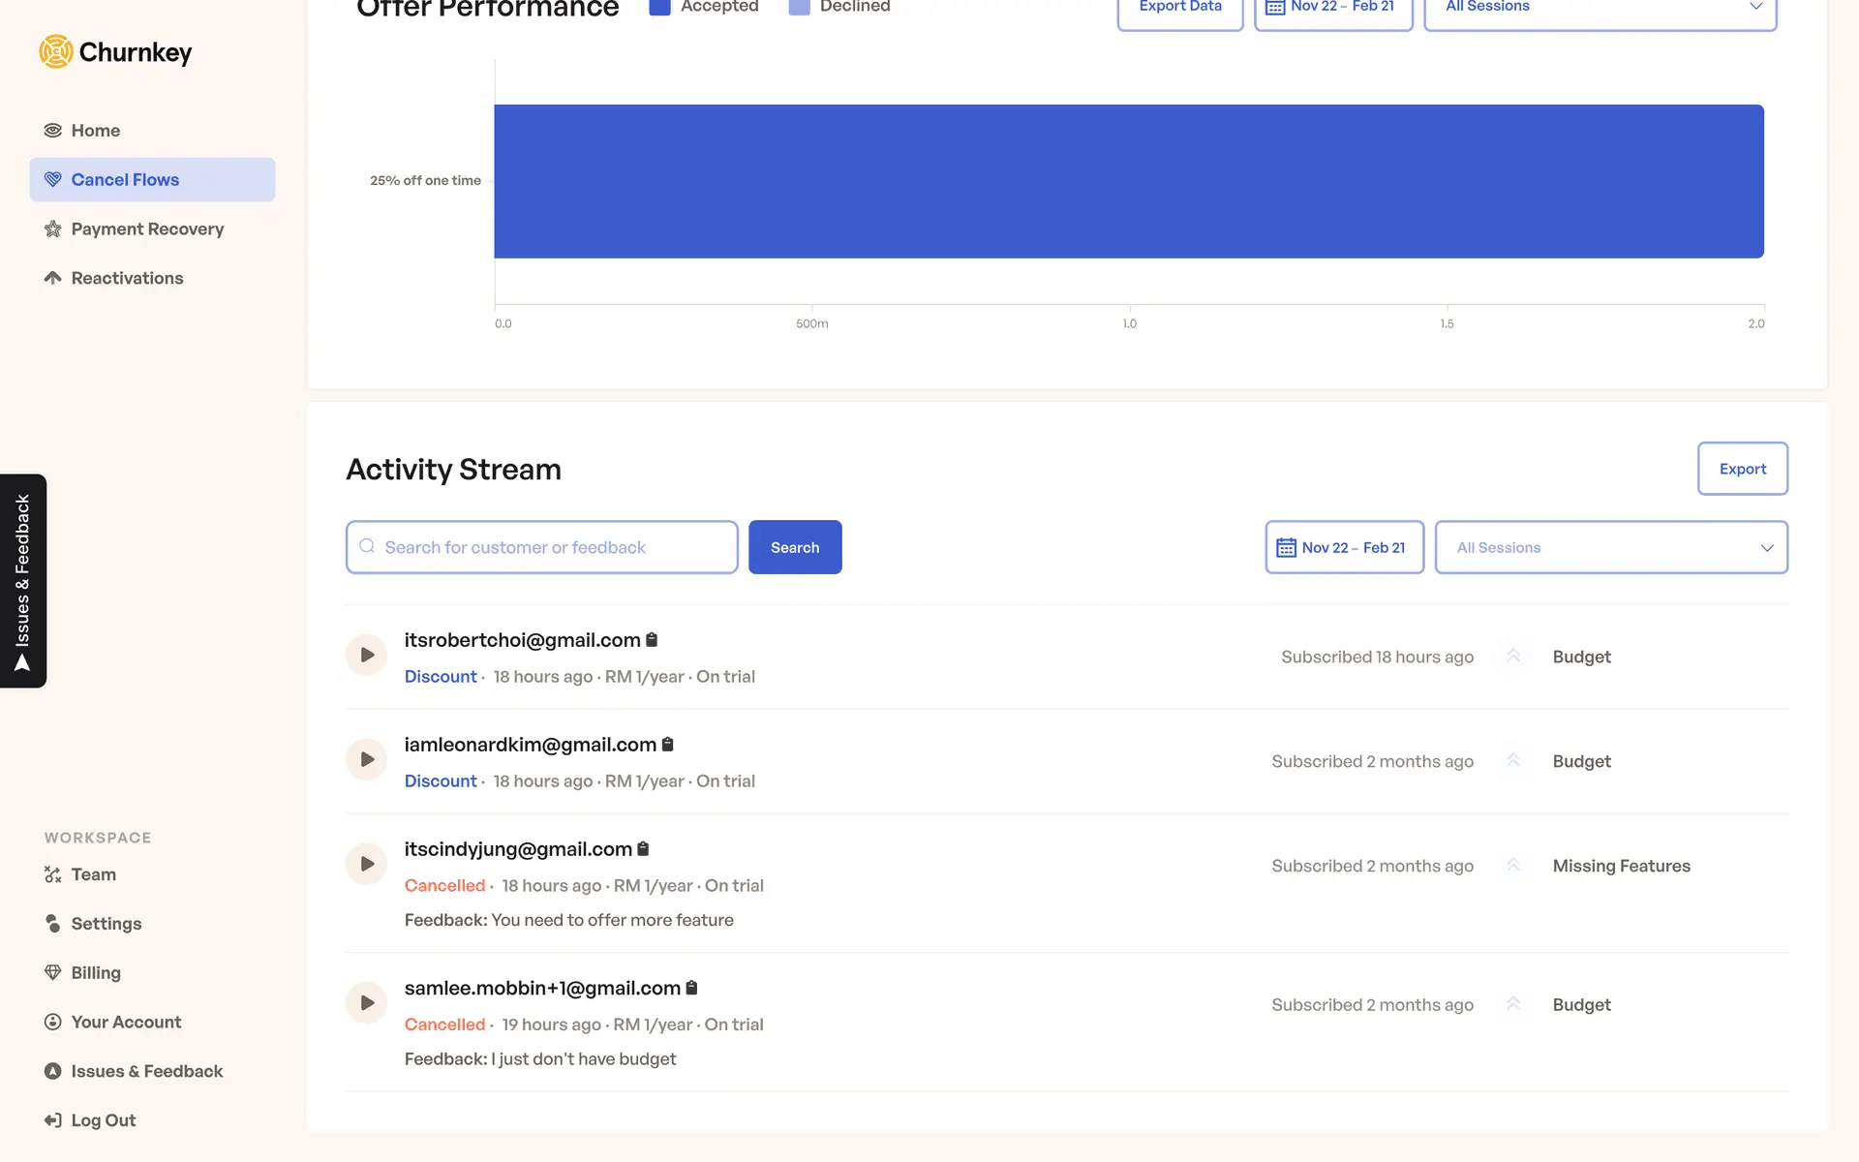
Task: Click the chevron icon beside Missing Features
Action: tap(1513, 865)
